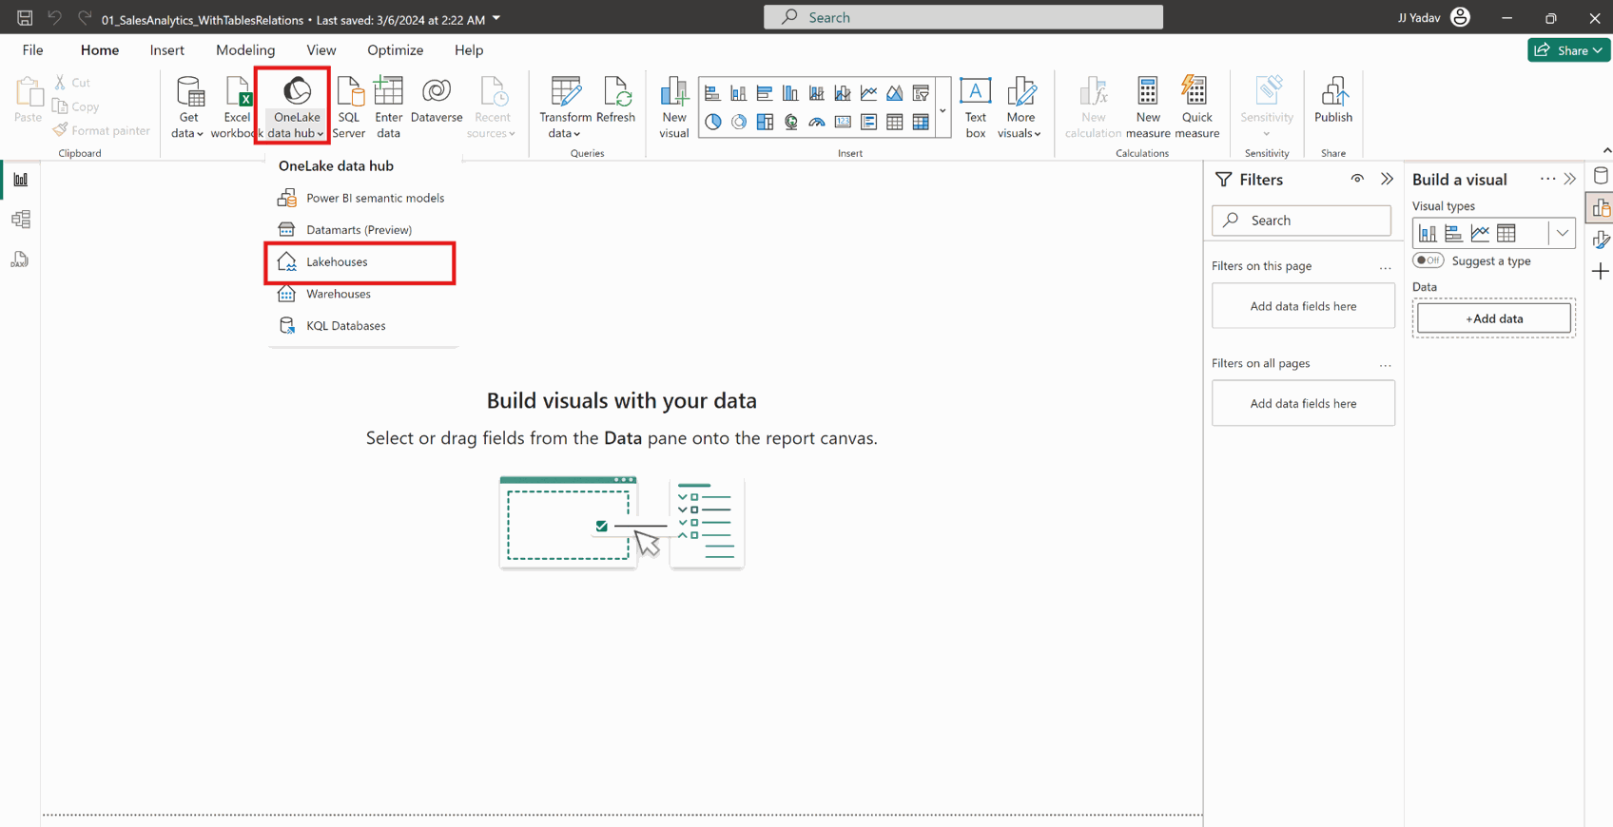Open the Format visual paintbrush pane
This screenshot has height=827, width=1613.
(1601, 240)
